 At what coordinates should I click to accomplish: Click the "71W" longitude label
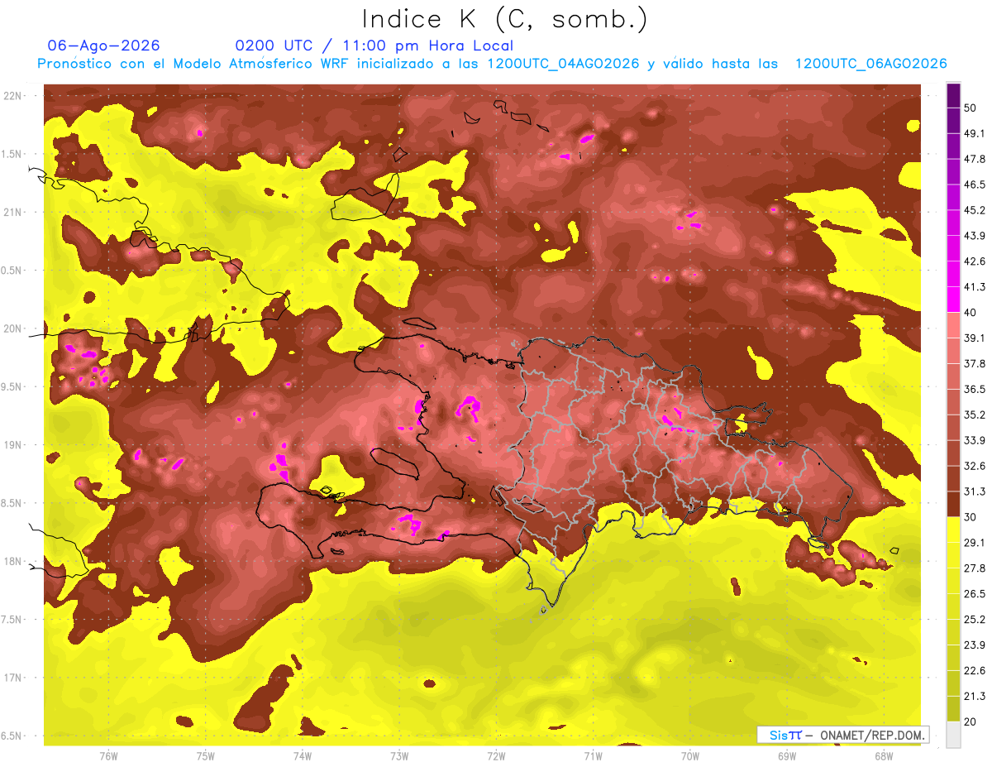pyautogui.click(x=593, y=756)
